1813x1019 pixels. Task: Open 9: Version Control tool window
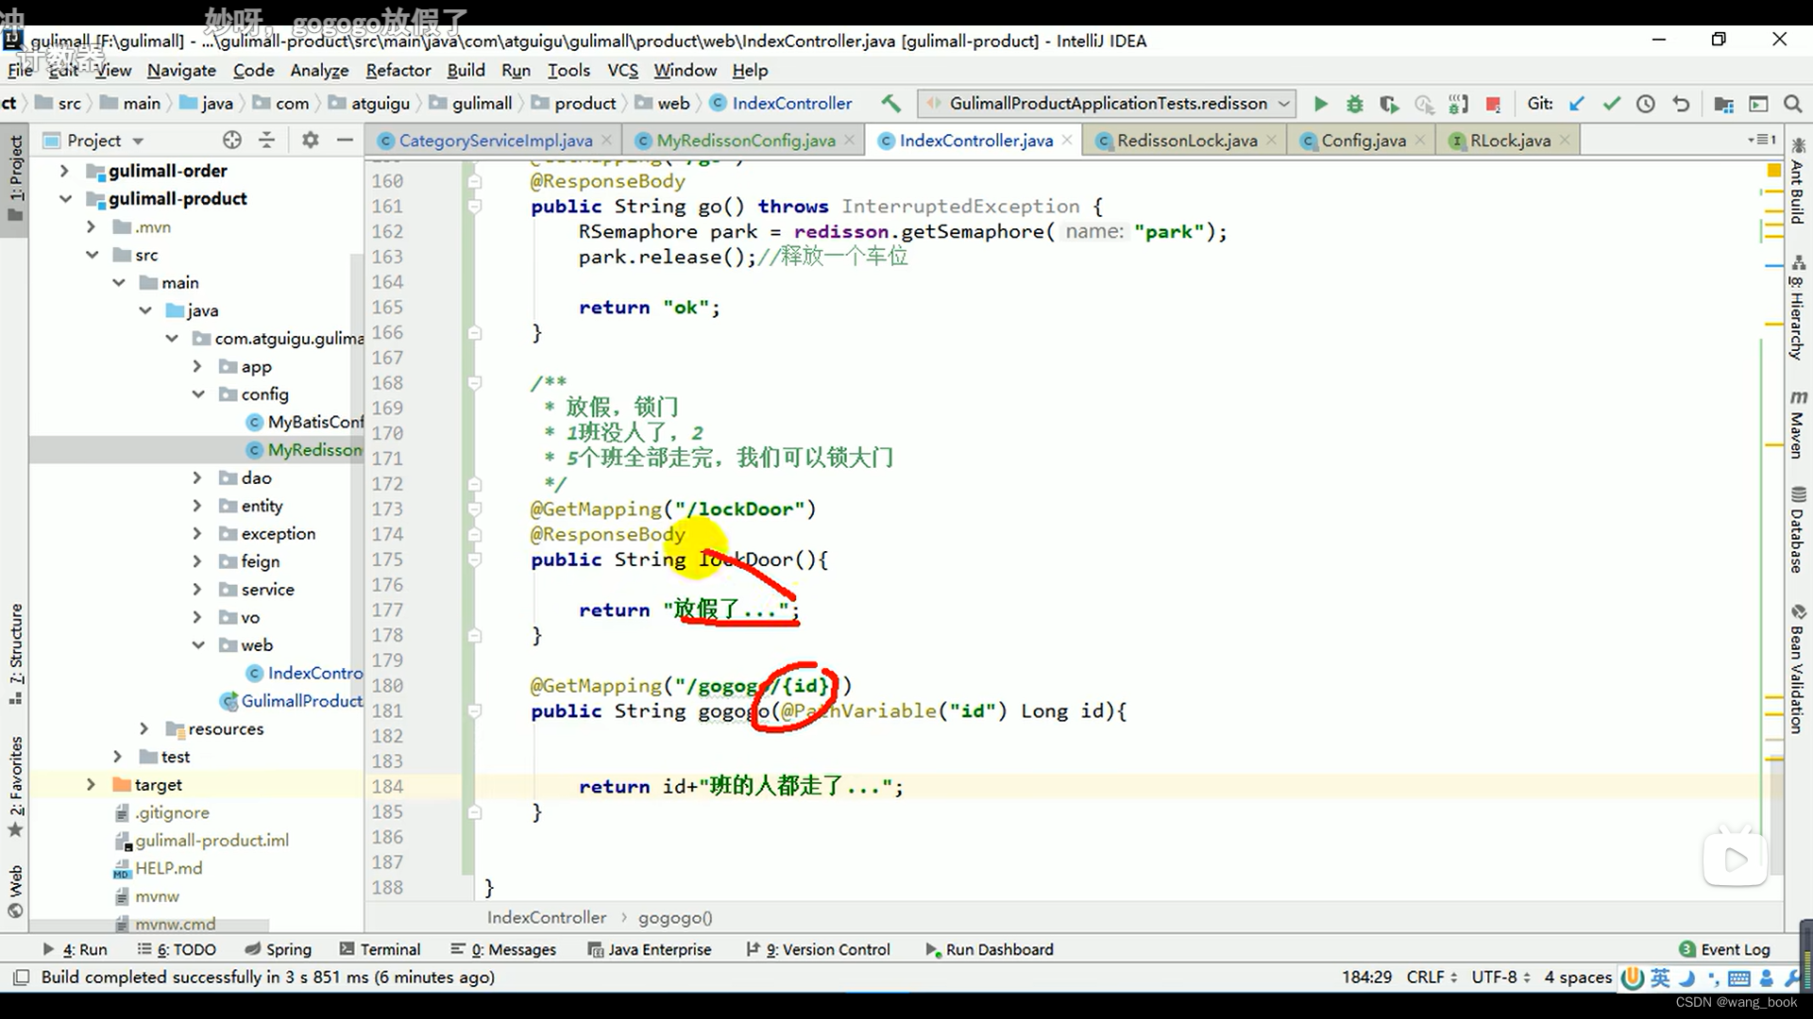(x=818, y=949)
